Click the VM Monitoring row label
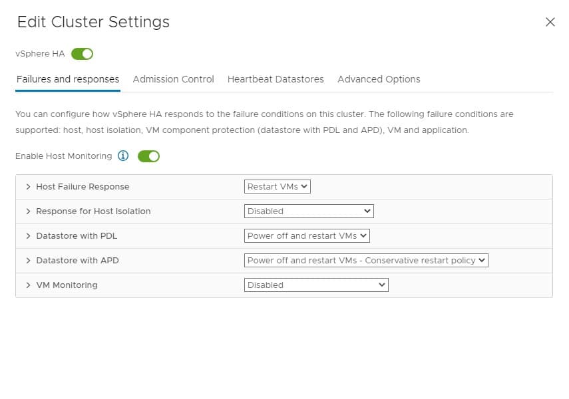Viewport: 569px width, 399px height. tap(67, 285)
